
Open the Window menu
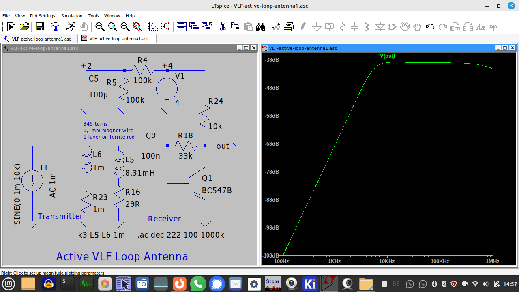coord(112,16)
